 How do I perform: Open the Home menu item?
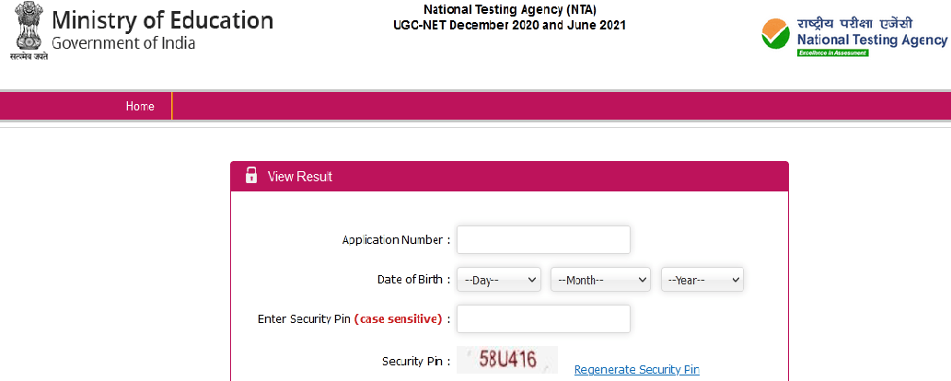140,107
